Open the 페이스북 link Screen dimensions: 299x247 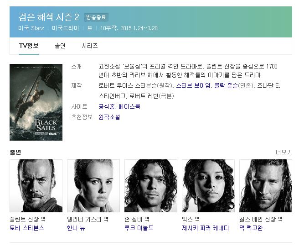pyautogui.click(x=129, y=106)
